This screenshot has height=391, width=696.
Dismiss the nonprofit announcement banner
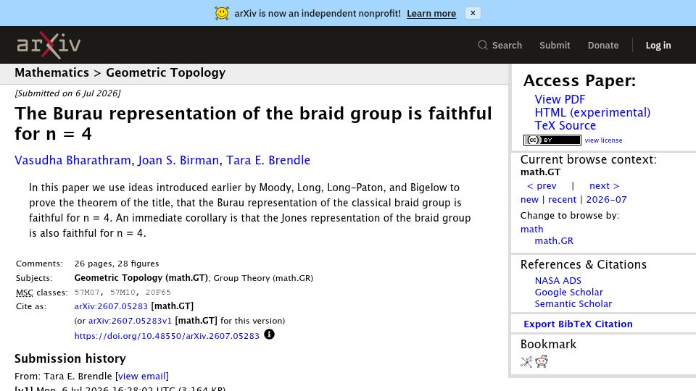pos(473,13)
